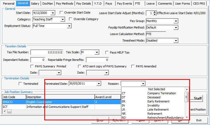The image size is (210, 125).
Task: Open the CEO PRS tab
Action: [x=199, y=4]
